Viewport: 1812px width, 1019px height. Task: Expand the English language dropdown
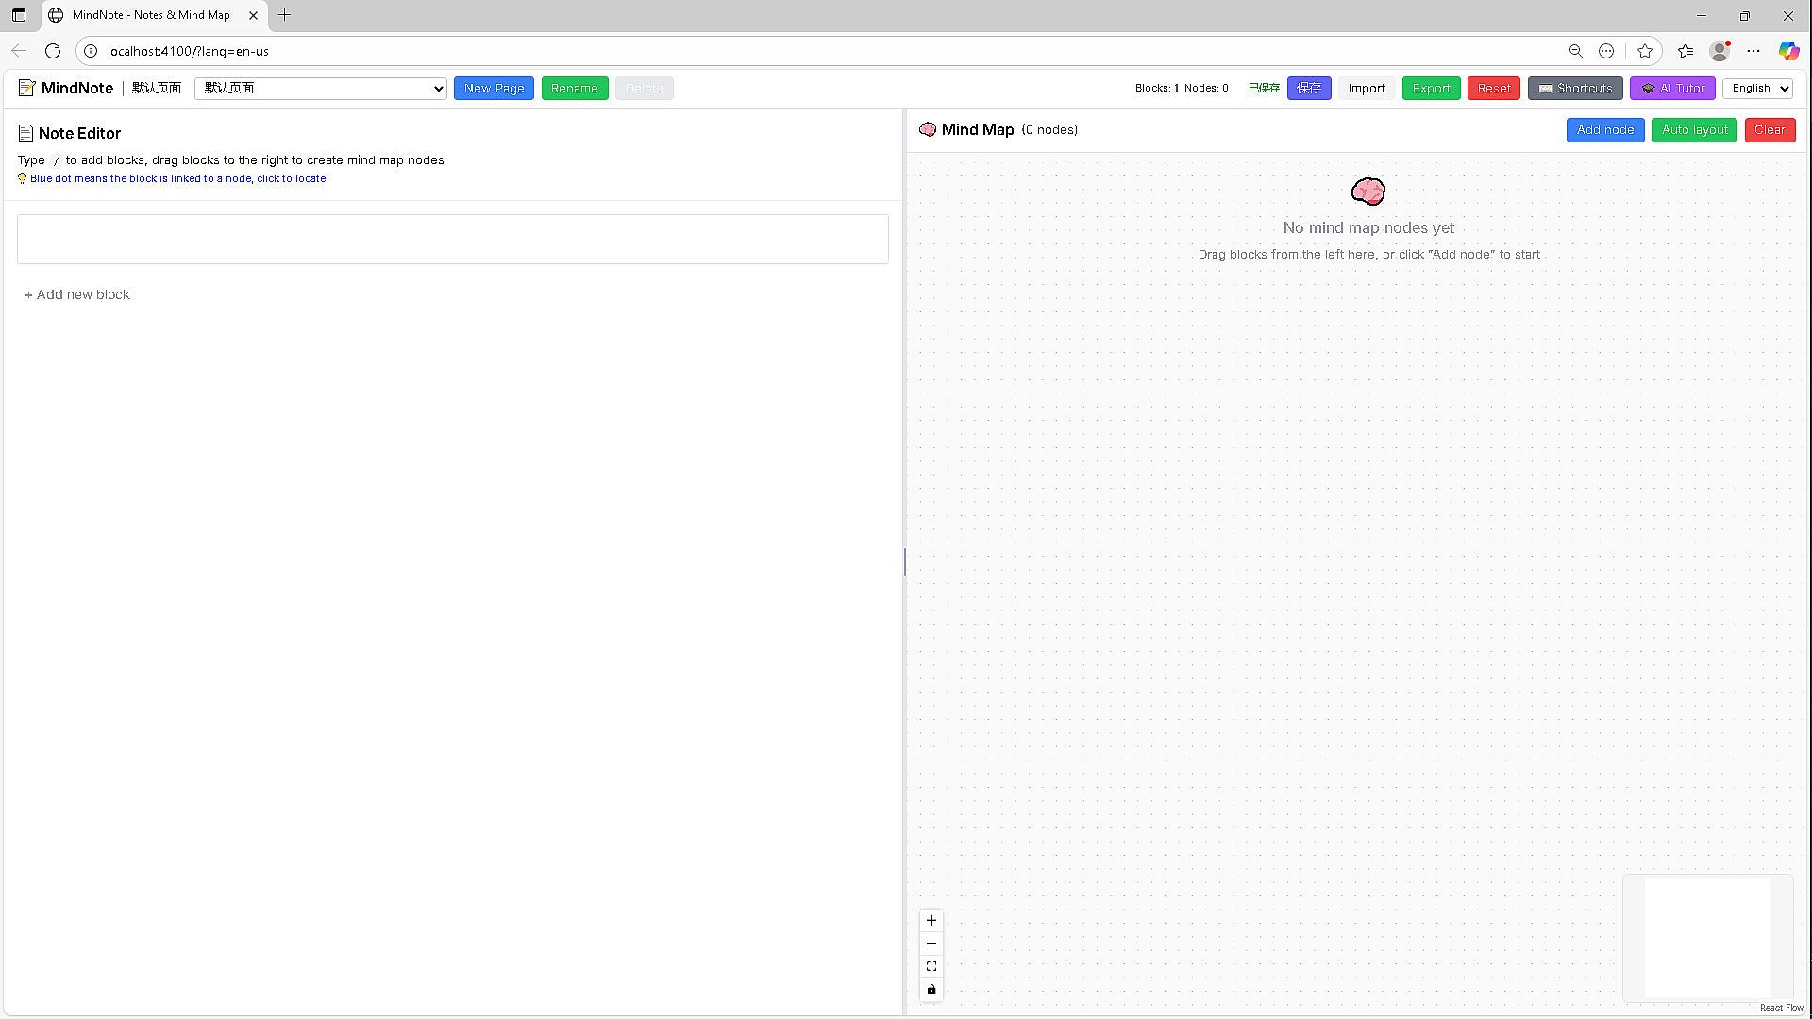tap(1757, 88)
